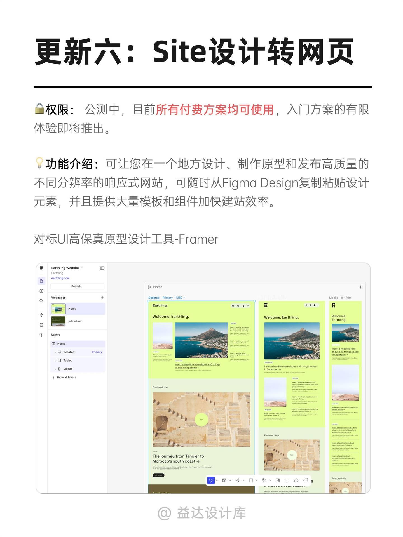Select the Pages file icon in sidebar
Screen dimensions: 403x537
[41, 281]
